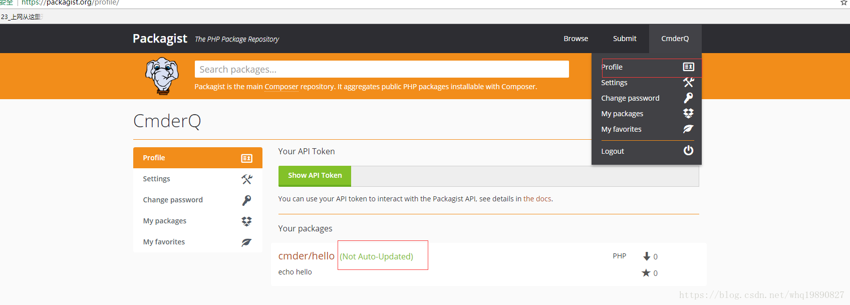The height and width of the screenshot is (305, 850).
Task: Click the PHP language label
Action: (x=620, y=256)
